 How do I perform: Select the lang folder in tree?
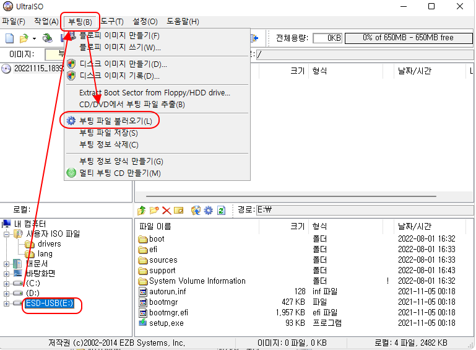(x=45, y=254)
